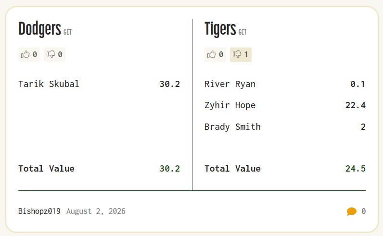The image size is (383, 236).
Task: Click Brady Smith's value of 2
Action: pyautogui.click(x=363, y=127)
